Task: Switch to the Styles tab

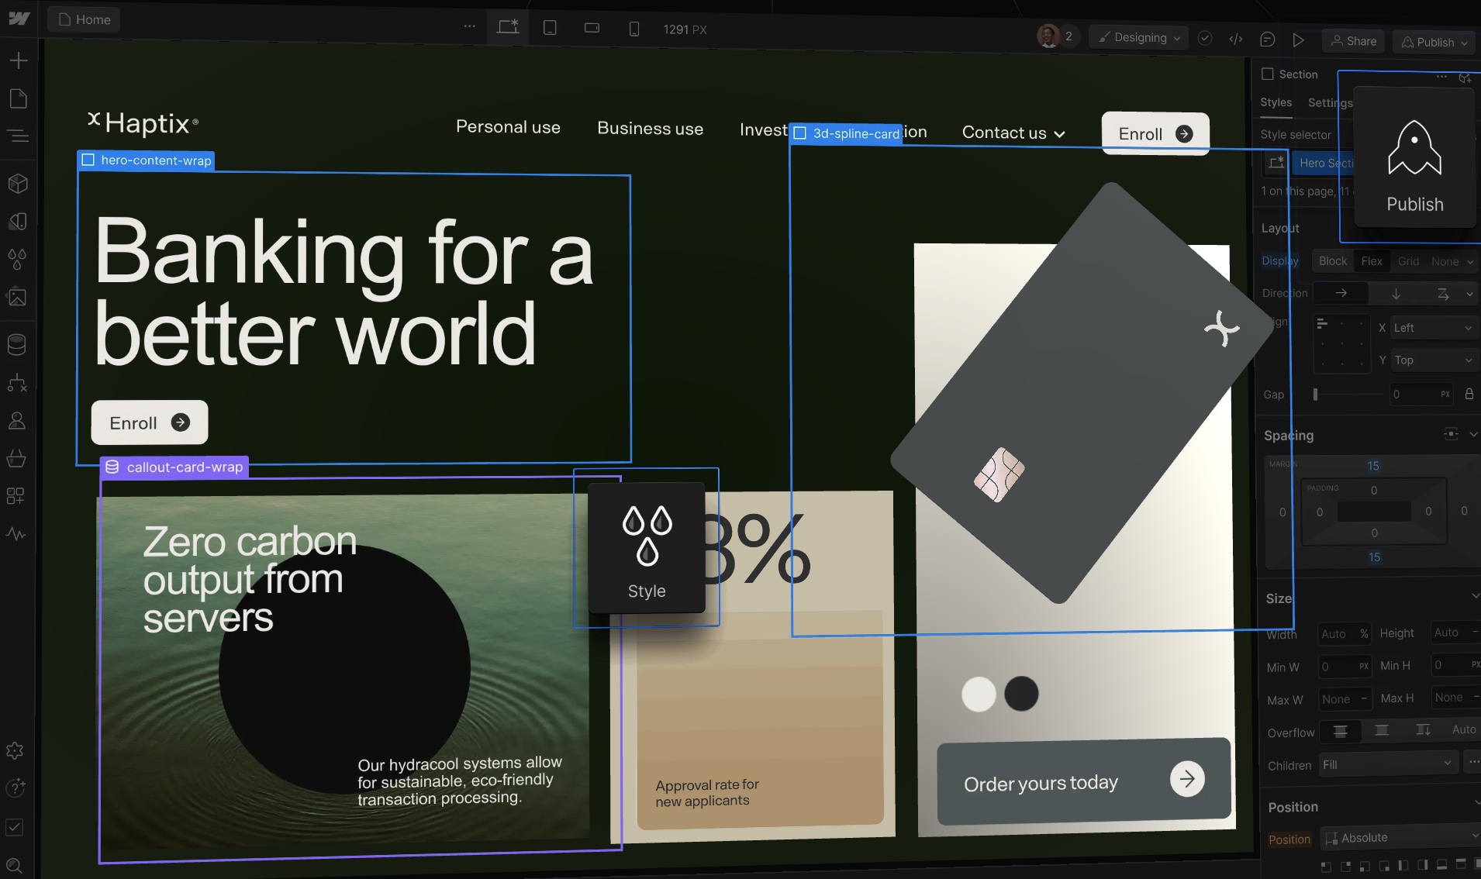Action: point(1276,102)
